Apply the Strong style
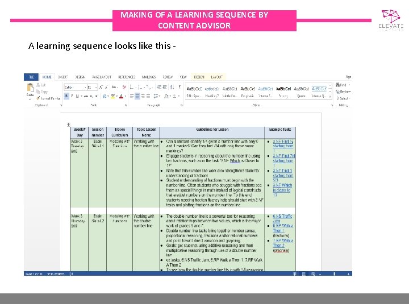Image resolution: width=409 pixels, height=307 pixels. click(x=283, y=92)
